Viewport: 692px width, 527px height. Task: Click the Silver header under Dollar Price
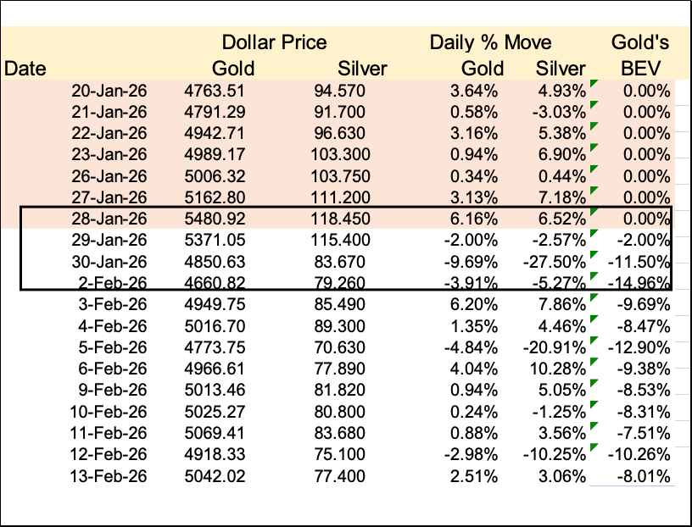point(362,69)
